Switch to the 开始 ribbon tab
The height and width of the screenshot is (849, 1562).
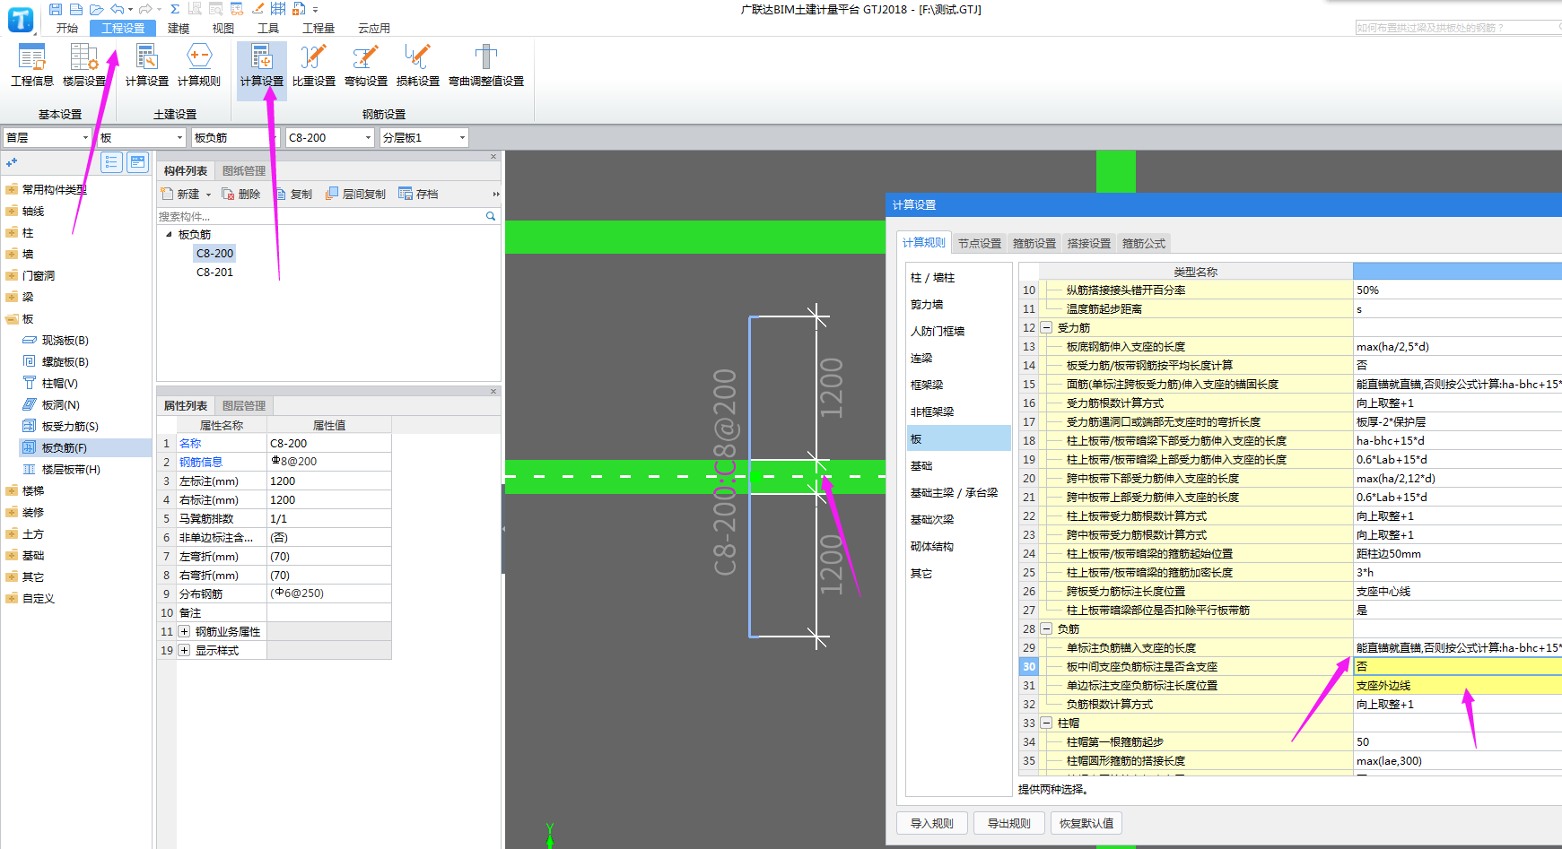tap(67, 29)
